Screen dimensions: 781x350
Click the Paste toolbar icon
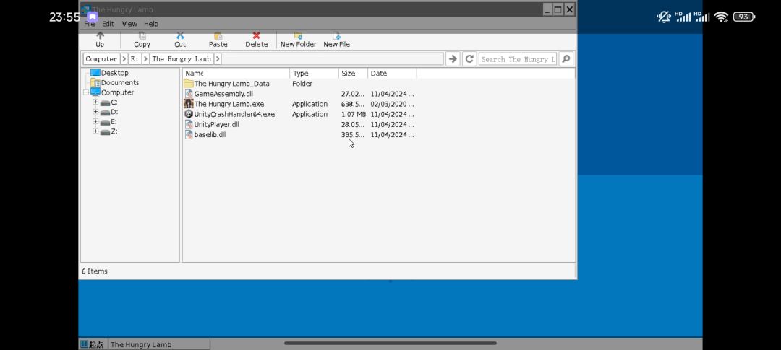click(218, 36)
